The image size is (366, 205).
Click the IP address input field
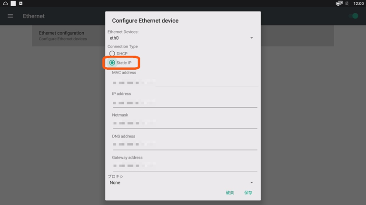[185, 103]
